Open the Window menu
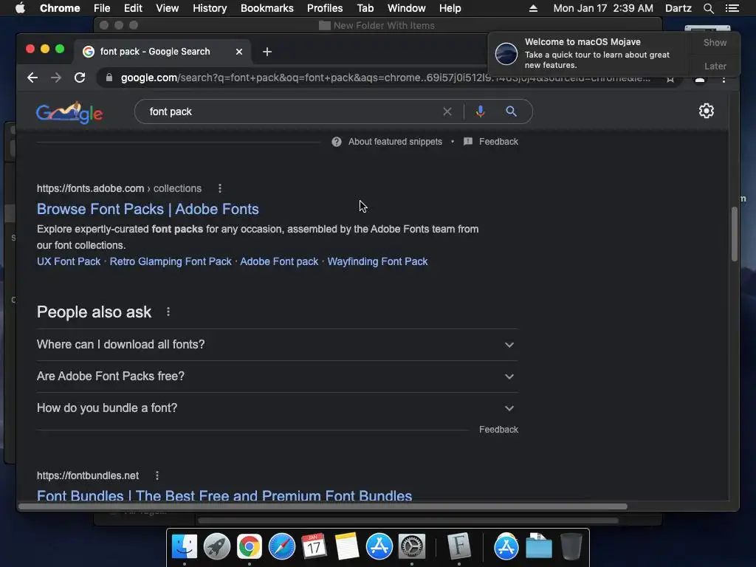The image size is (756, 567). (407, 8)
